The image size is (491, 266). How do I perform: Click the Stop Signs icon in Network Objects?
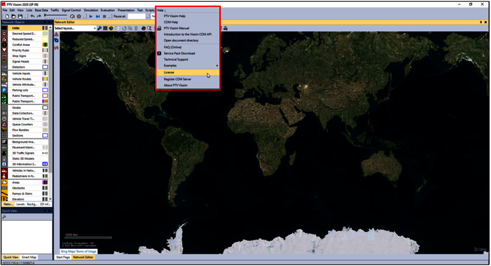[5, 56]
